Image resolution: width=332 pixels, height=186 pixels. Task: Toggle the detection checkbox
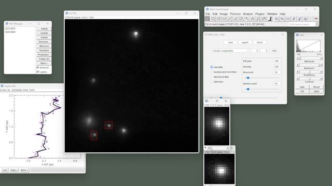pos(212,82)
